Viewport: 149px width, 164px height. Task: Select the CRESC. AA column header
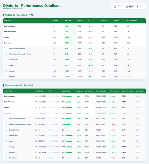point(79,91)
